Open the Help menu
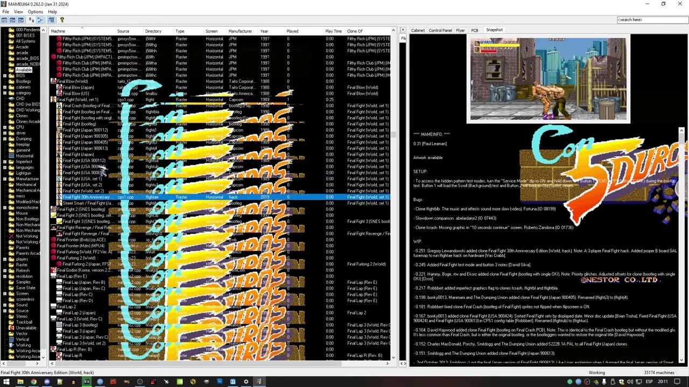This screenshot has height=387, width=689. [x=52, y=12]
